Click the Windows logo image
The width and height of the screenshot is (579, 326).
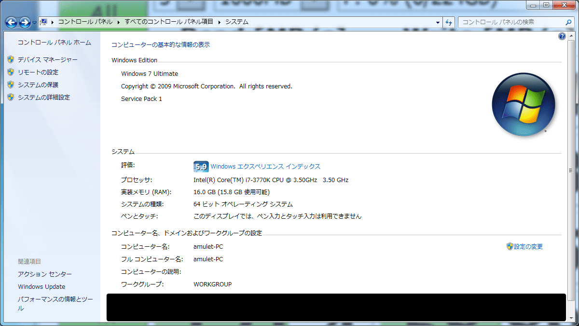coord(524,104)
